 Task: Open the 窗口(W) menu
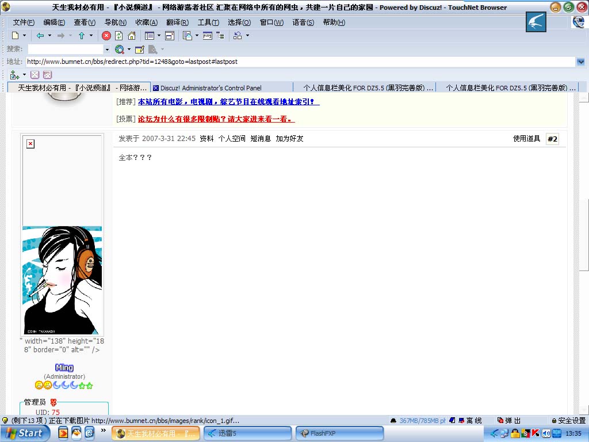click(271, 22)
